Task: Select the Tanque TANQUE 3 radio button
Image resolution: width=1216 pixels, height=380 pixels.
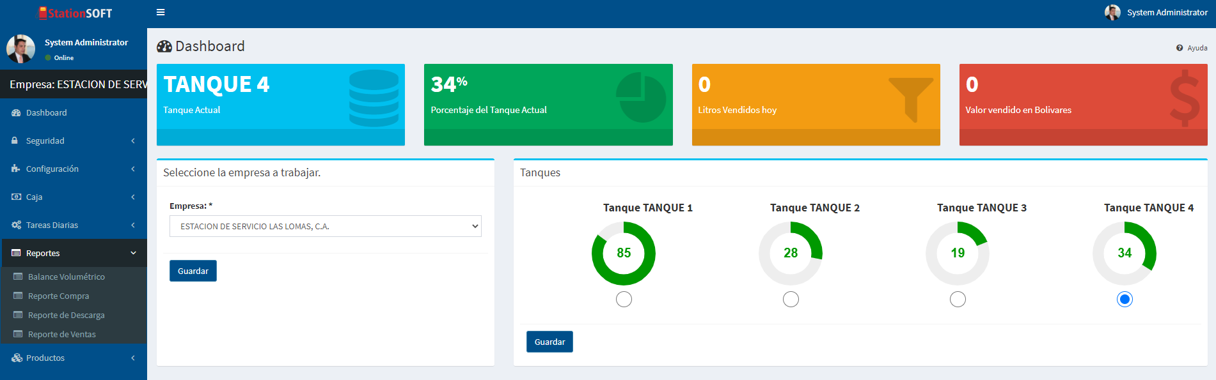Action: (x=958, y=299)
